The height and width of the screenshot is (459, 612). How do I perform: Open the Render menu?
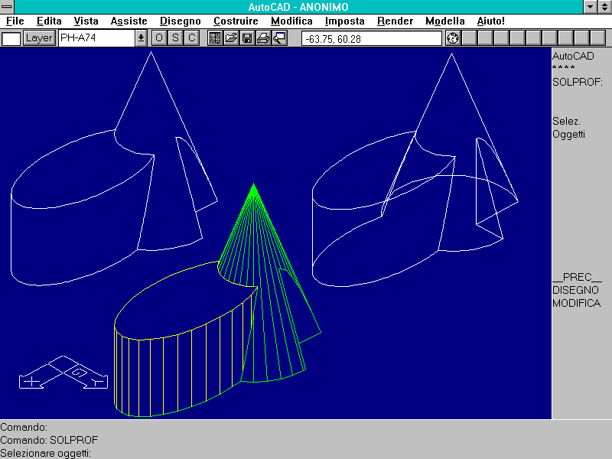tap(395, 21)
